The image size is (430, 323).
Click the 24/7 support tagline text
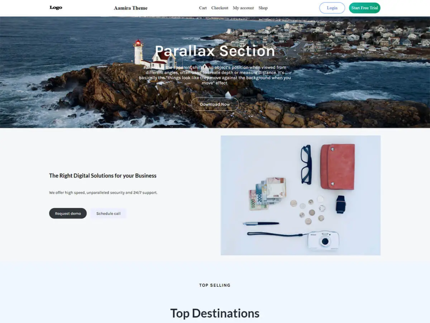click(x=103, y=193)
